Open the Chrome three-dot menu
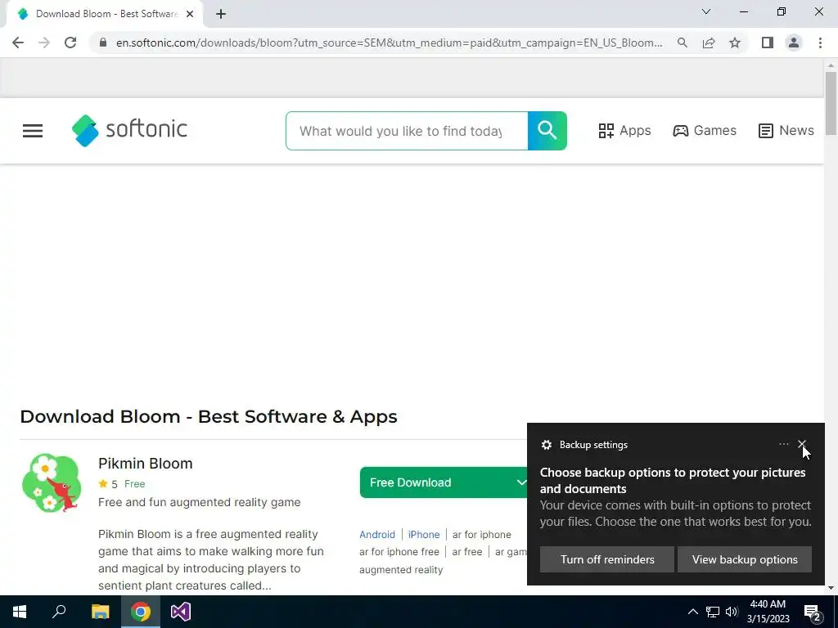The height and width of the screenshot is (628, 838). (x=820, y=43)
